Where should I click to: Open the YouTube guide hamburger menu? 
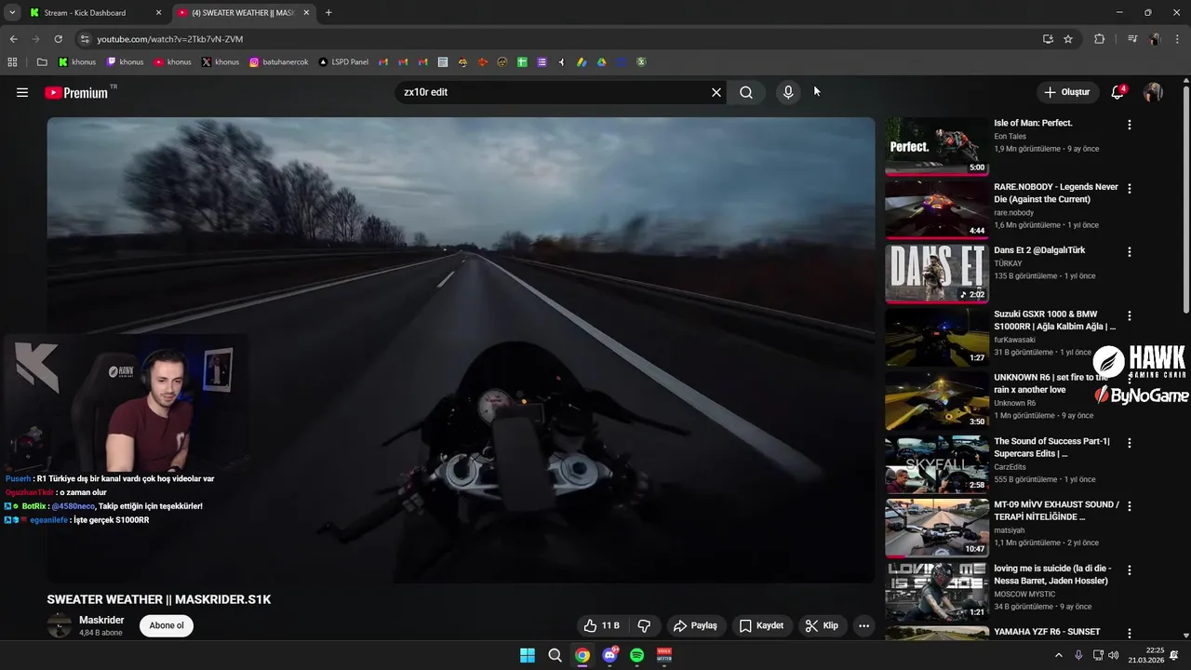(x=22, y=92)
